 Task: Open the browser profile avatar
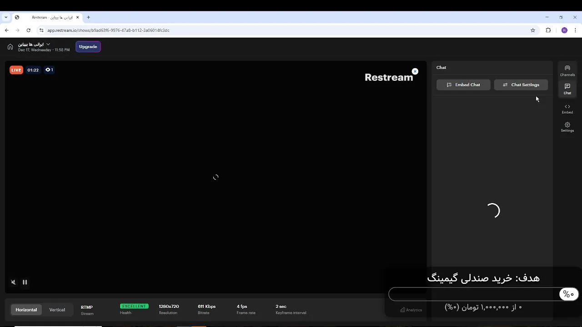(564, 30)
